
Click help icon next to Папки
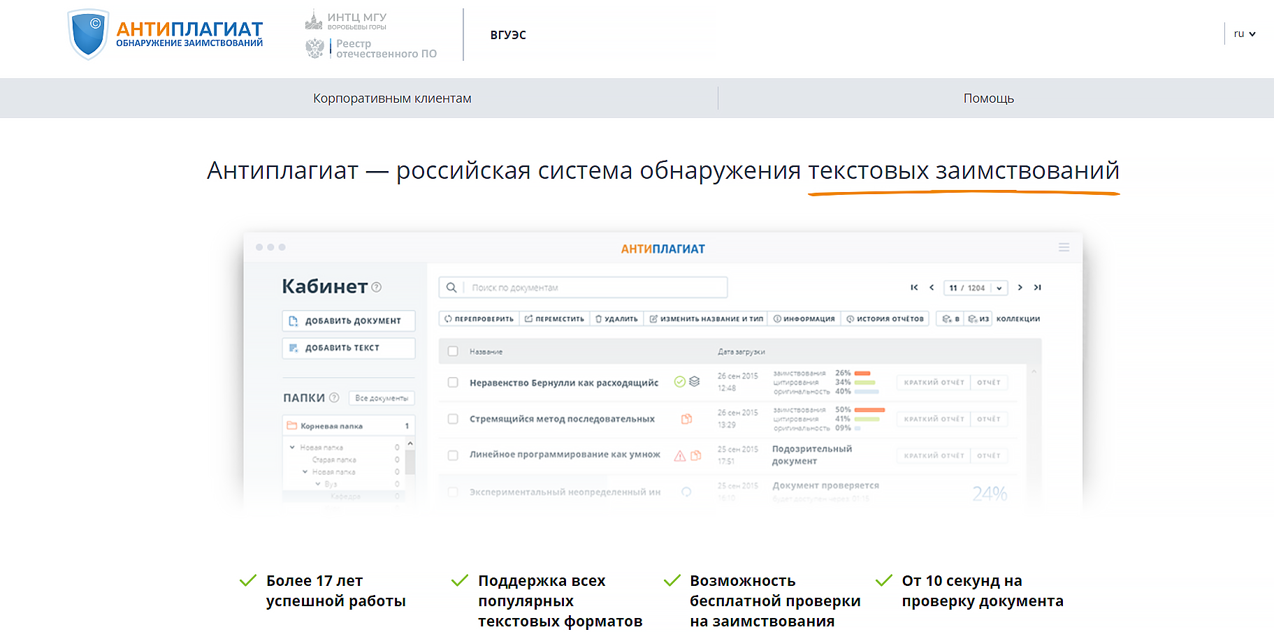(334, 397)
